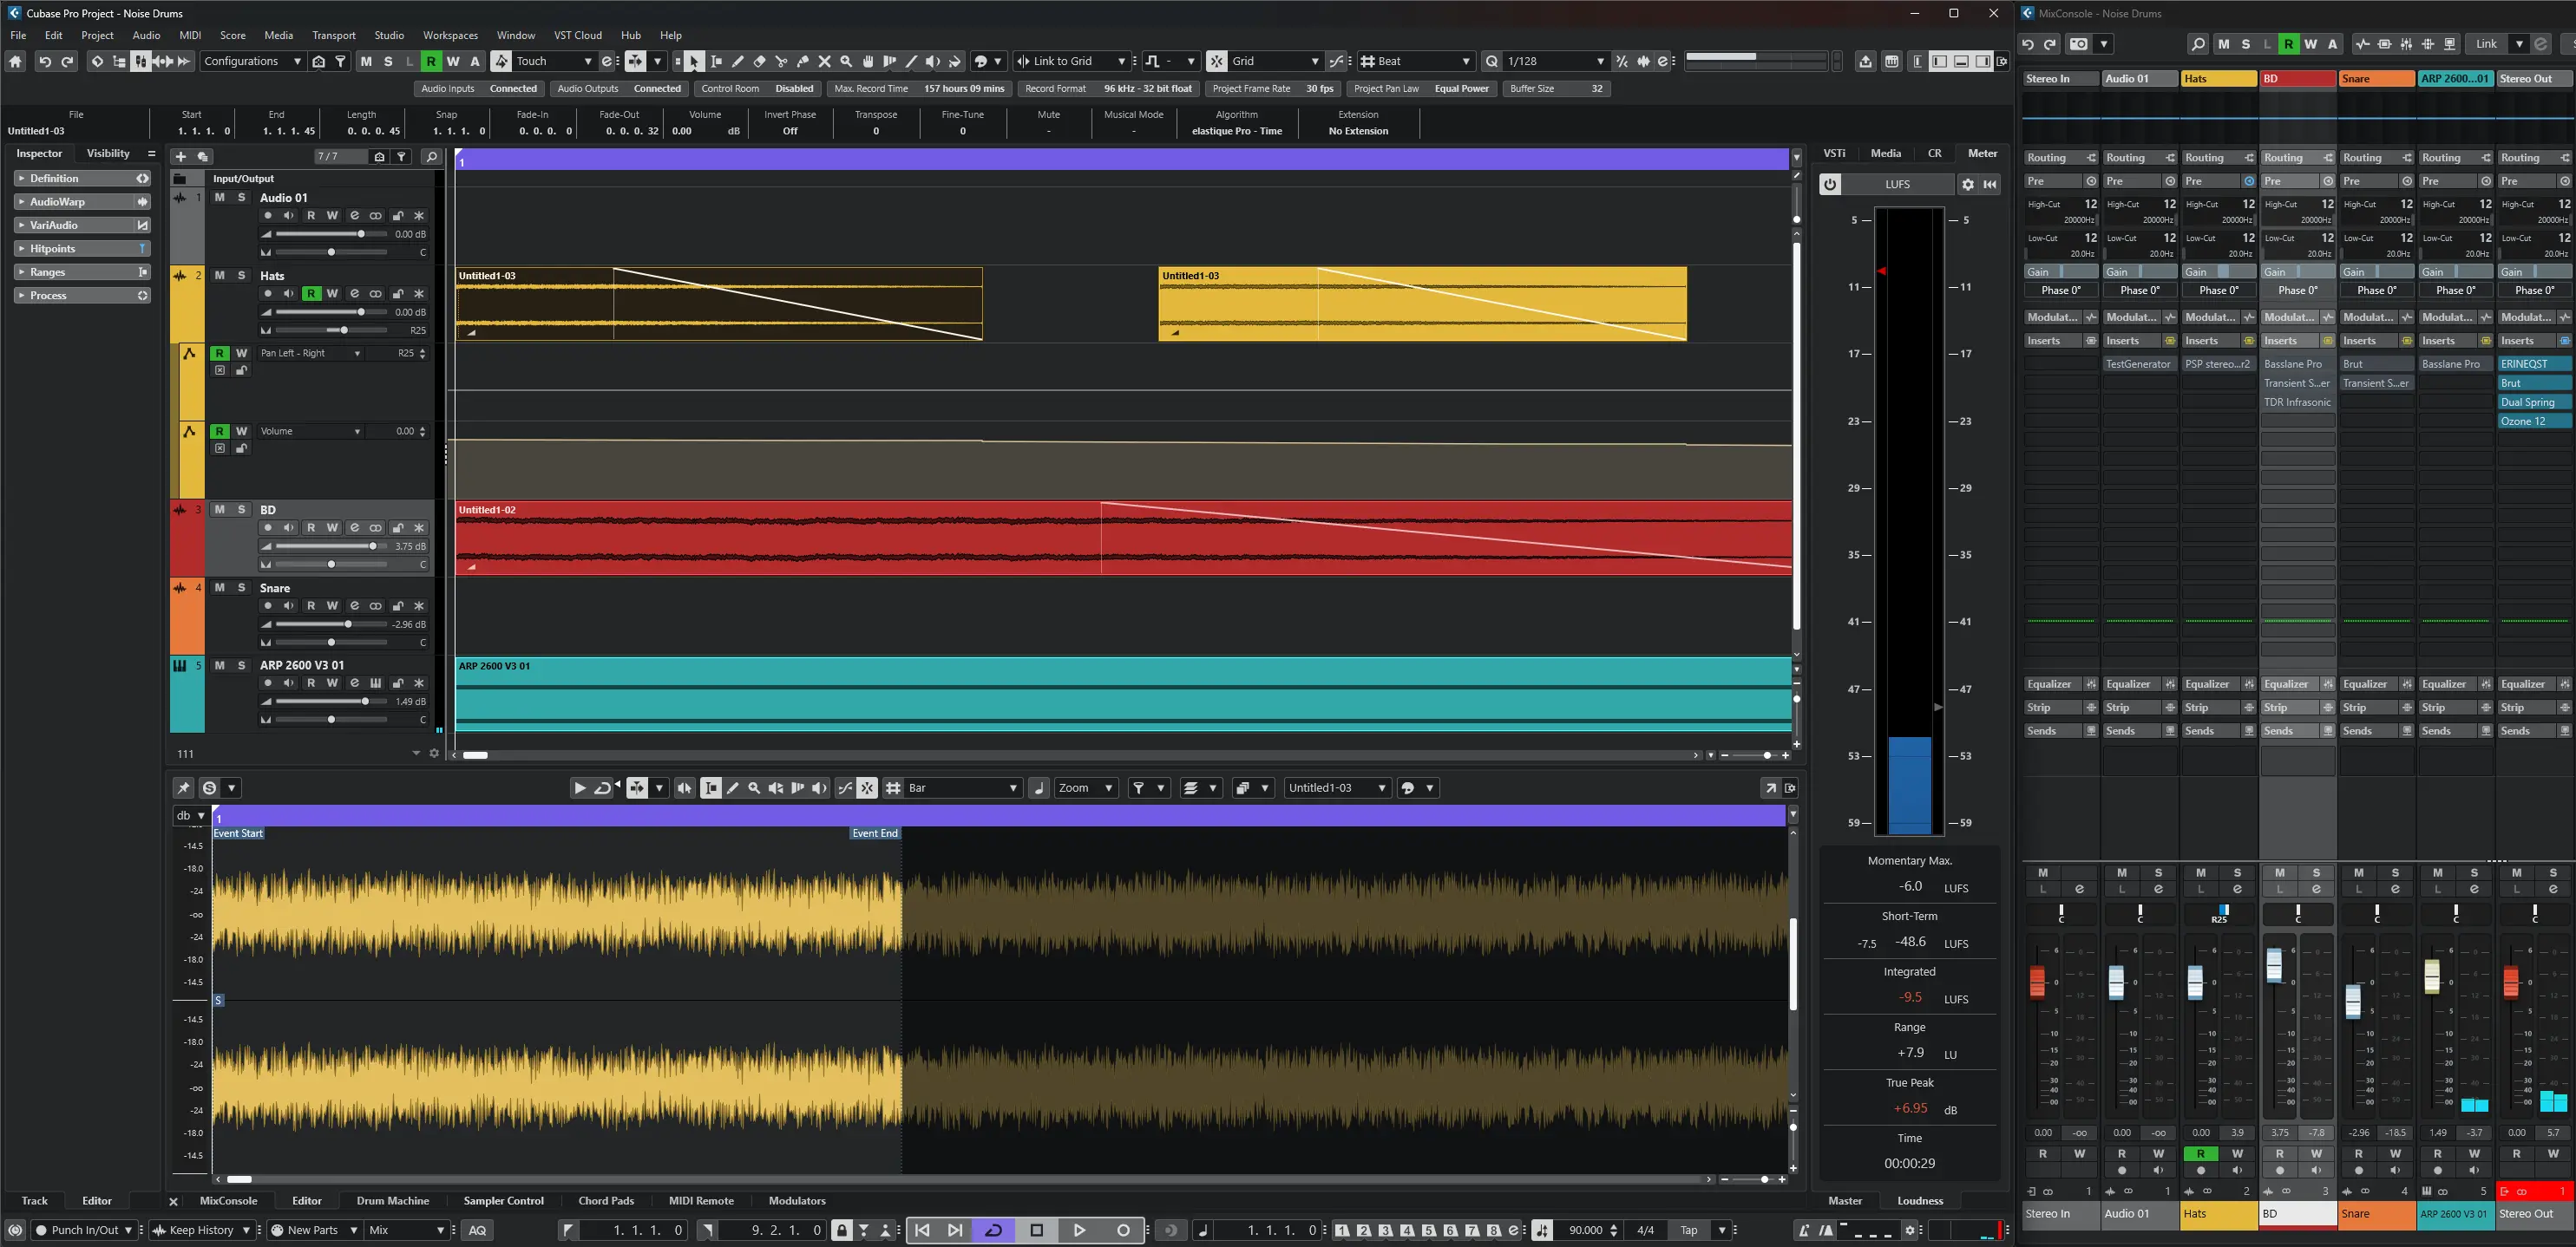Expand the AudioWarp inspector section
The height and width of the screenshot is (1247, 2576).
57,202
